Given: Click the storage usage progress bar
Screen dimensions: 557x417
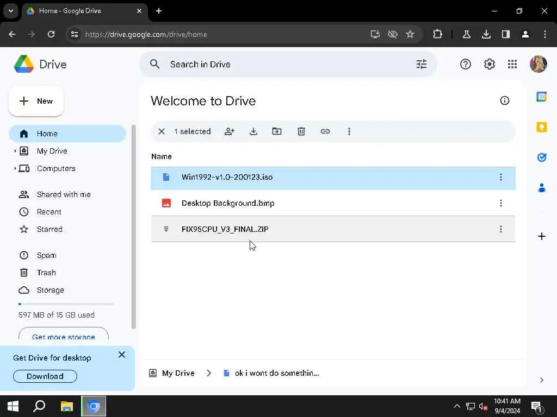Looking at the screenshot, I should tap(66, 304).
